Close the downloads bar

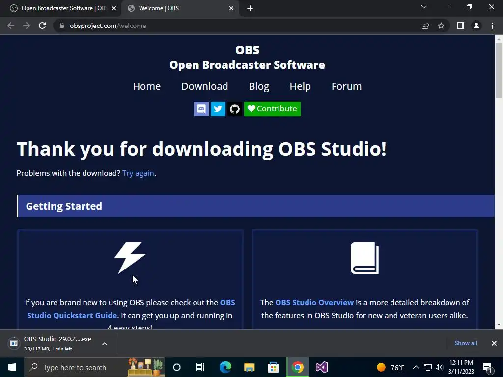coord(494,343)
